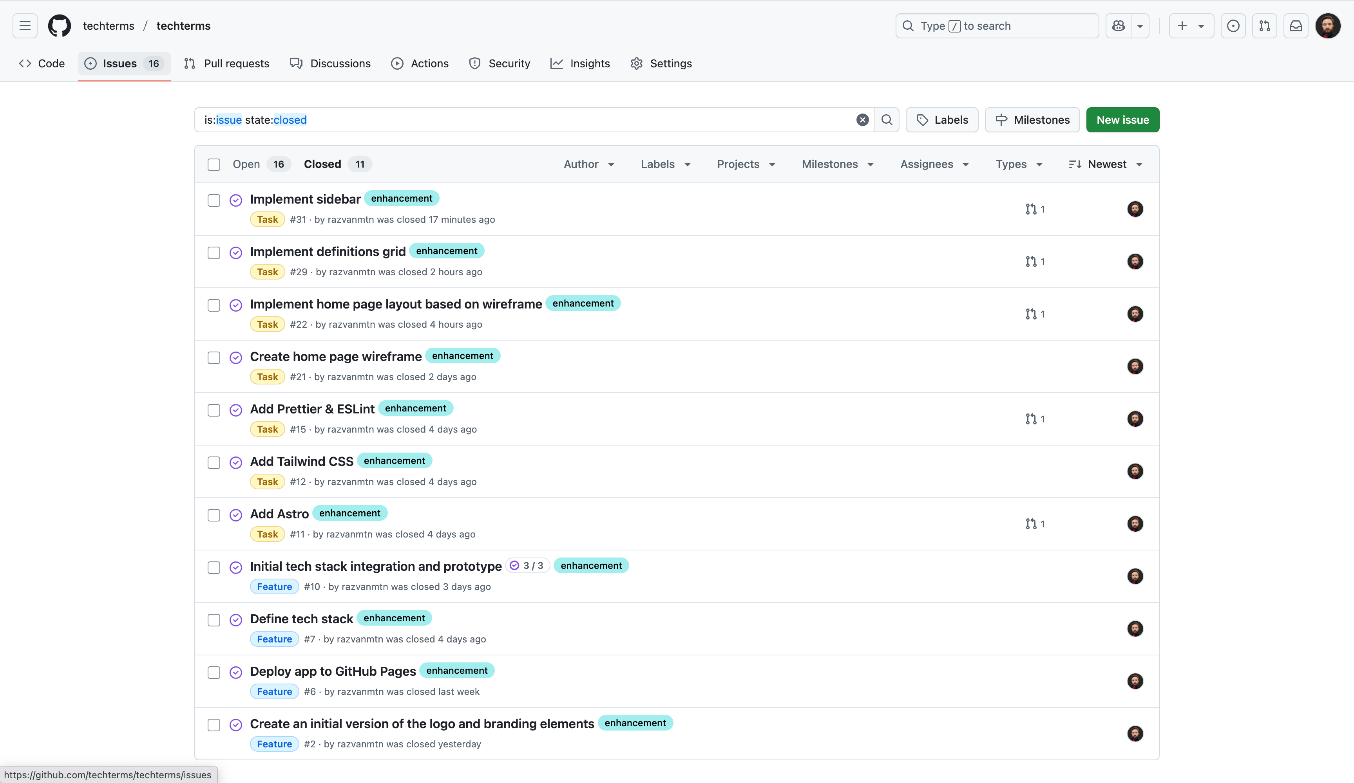Click the New issue button
The height and width of the screenshot is (783, 1354).
point(1122,120)
